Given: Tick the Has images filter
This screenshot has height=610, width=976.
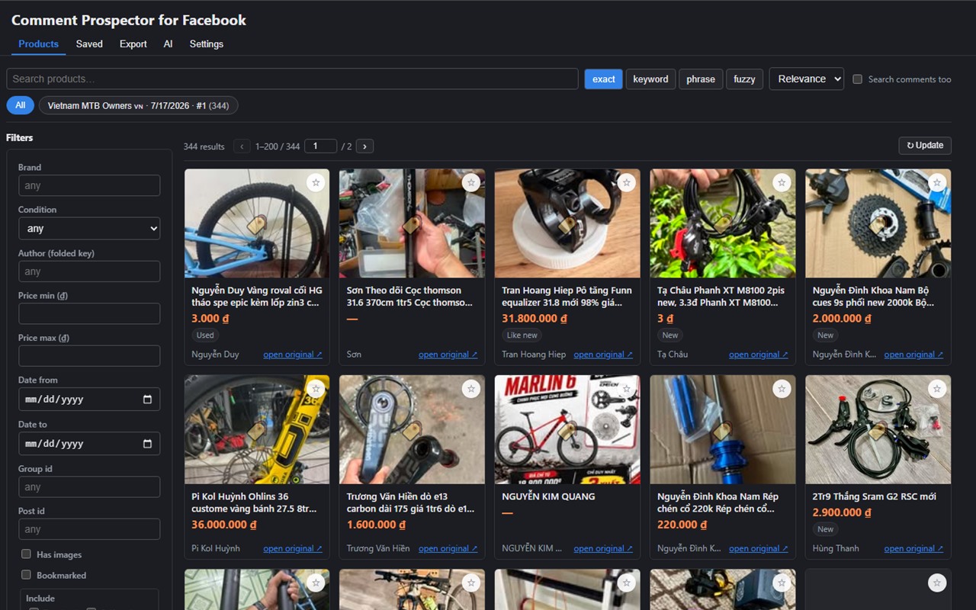Looking at the screenshot, I should tap(26, 554).
